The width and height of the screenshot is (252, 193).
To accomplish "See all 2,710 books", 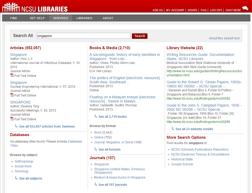I will [x=113, y=117].
